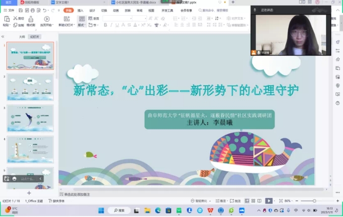Open the File (文件) menu
The width and height of the screenshot is (343, 217).
pyautogui.click(x=8, y=10)
